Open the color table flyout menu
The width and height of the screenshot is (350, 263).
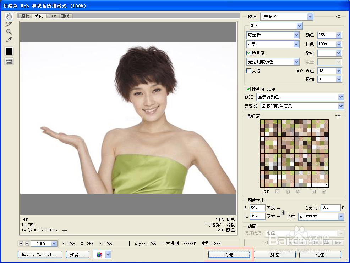click(x=338, y=116)
